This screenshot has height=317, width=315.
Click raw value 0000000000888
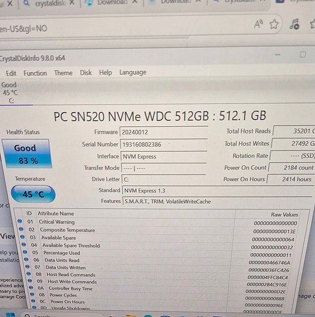[265, 299]
